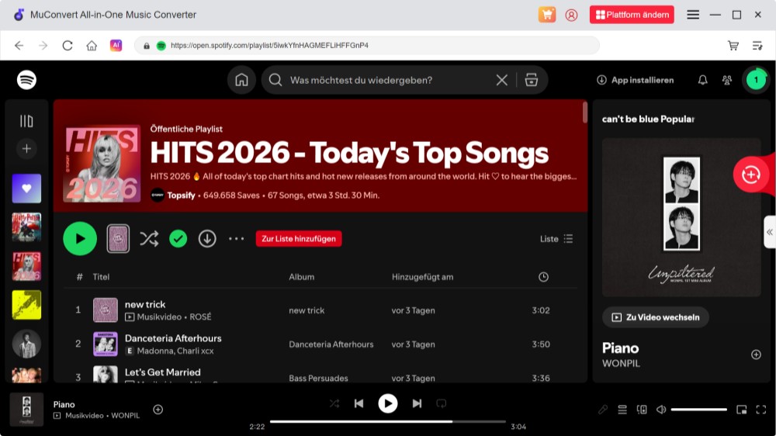Open Topsify profile link
Screen dimensions: 776x436
pyautogui.click(x=181, y=196)
